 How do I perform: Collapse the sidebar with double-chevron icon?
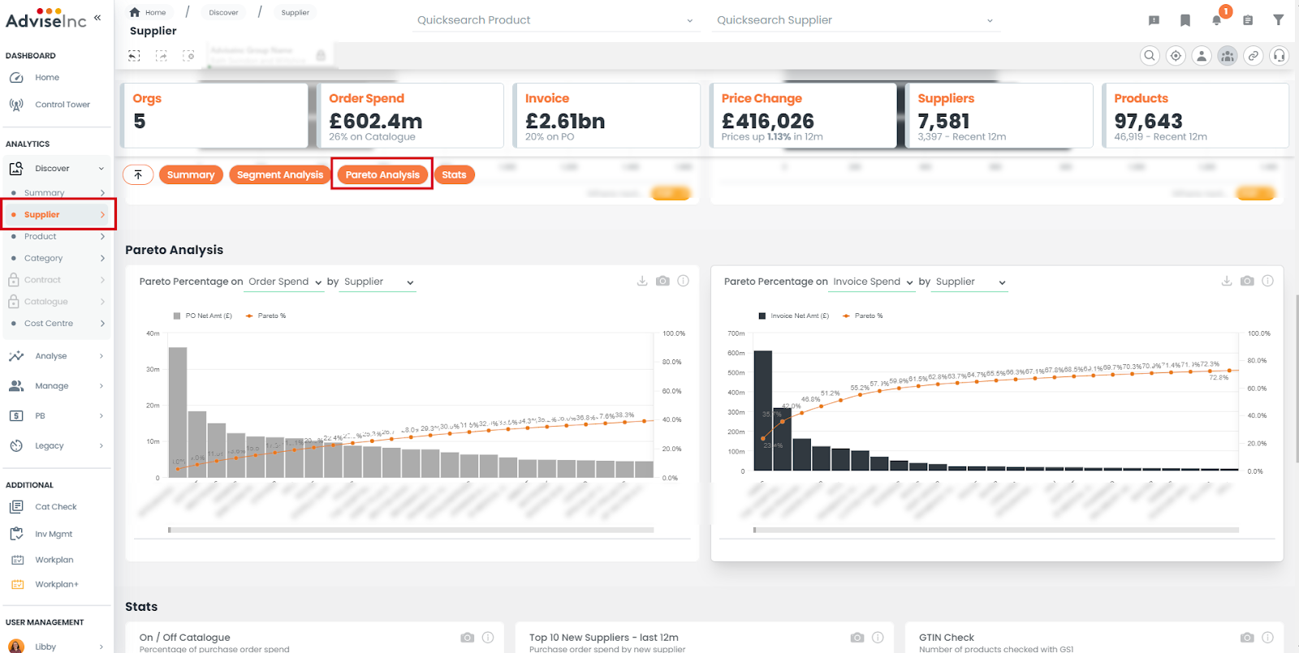(97, 17)
